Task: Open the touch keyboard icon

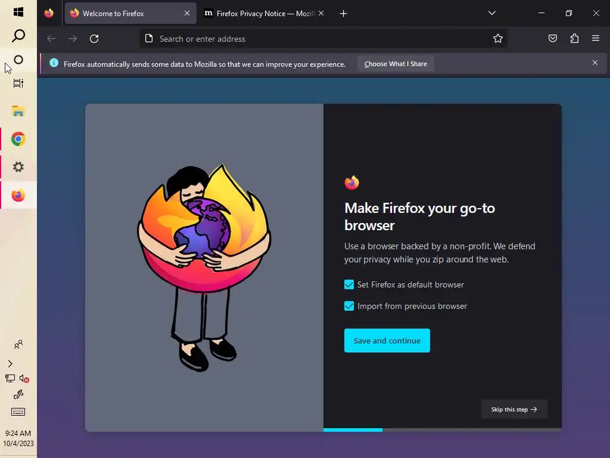Action: [x=18, y=411]
